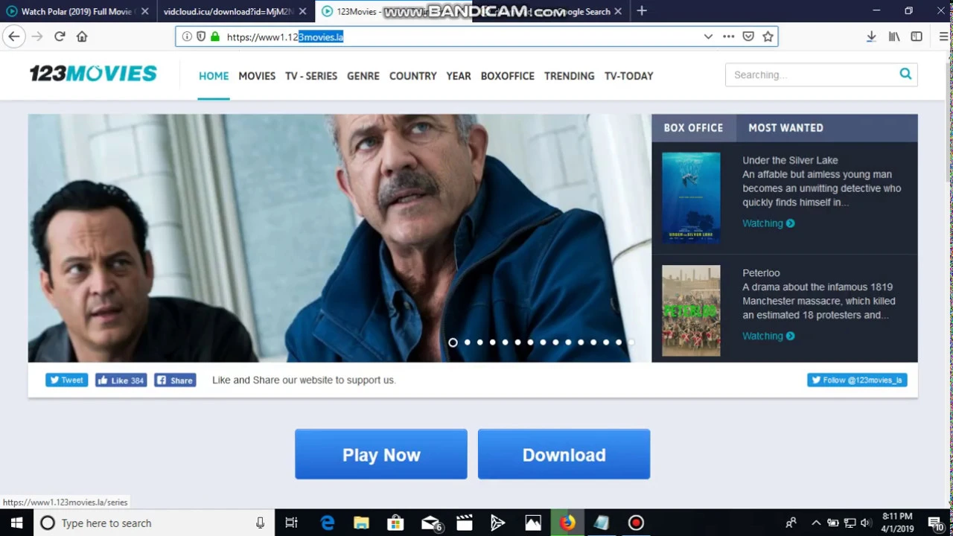Click the Type here to search box
The image size is (953, 536).
click(x=153, y=523)
